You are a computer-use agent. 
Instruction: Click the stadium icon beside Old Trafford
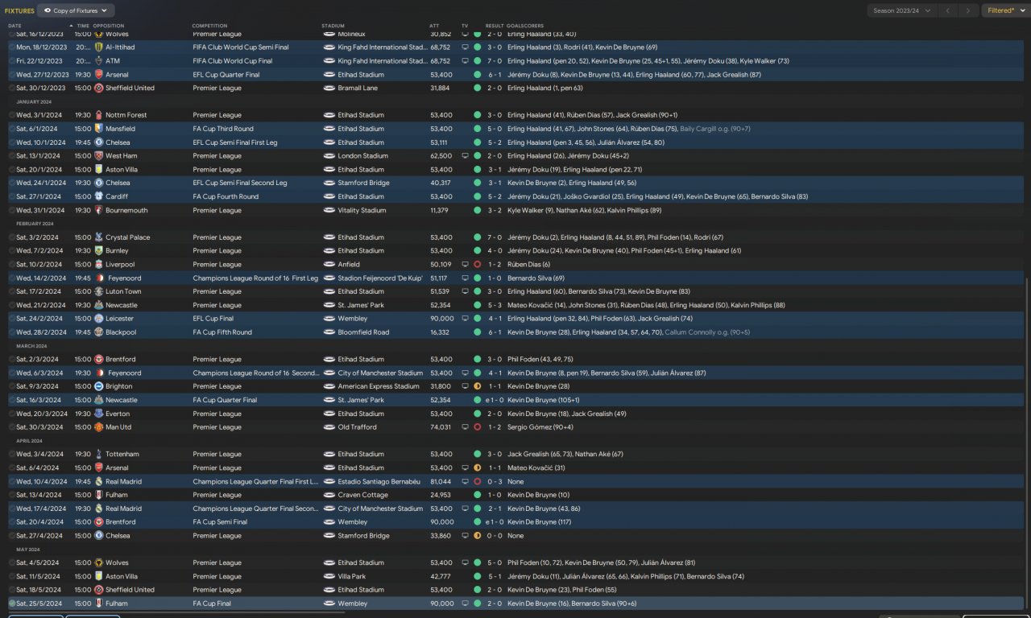pyautogui.click(x=329, y=427)
